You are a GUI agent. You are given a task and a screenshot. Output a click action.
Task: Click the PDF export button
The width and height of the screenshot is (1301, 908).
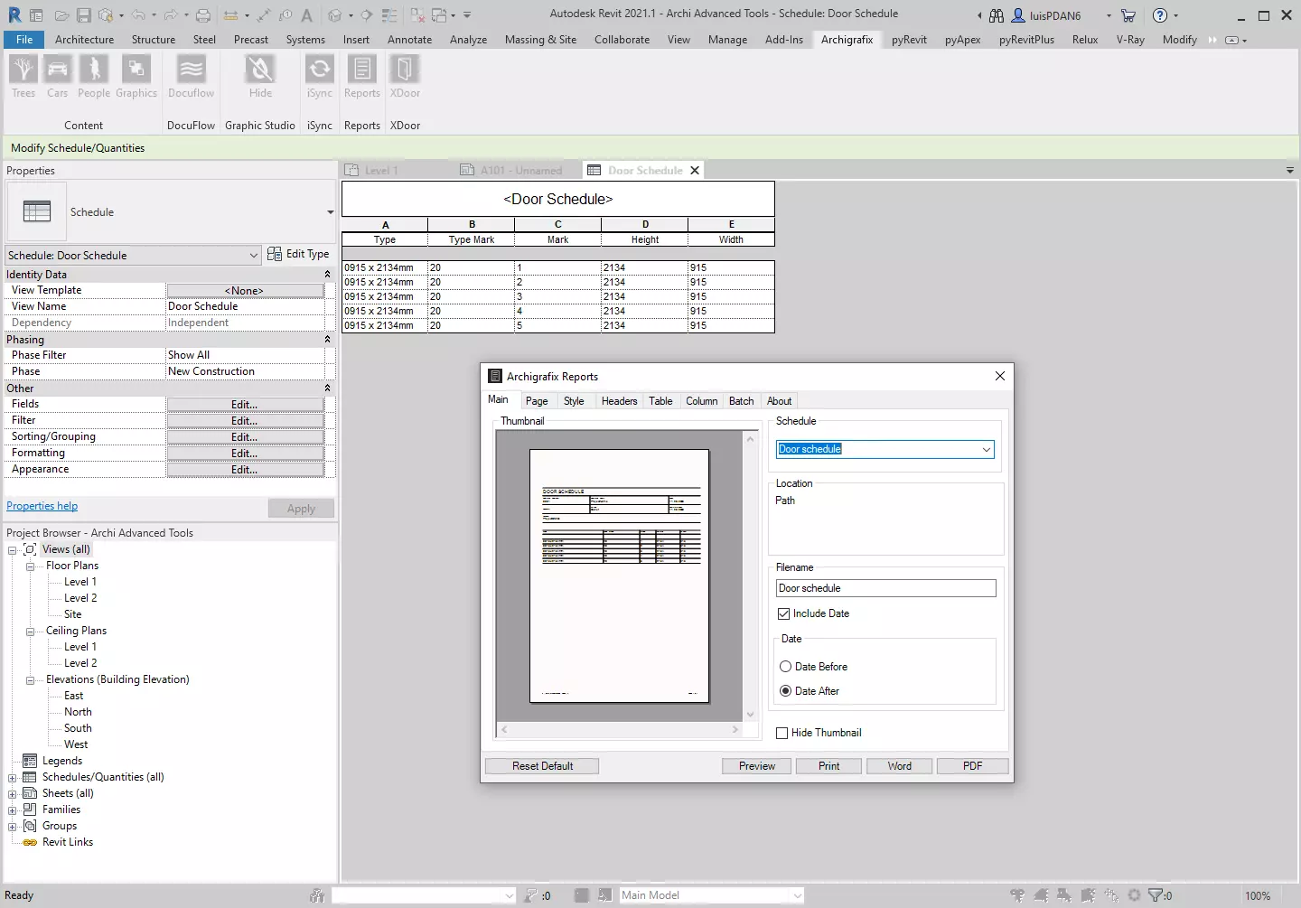click(x=972, y=766)
